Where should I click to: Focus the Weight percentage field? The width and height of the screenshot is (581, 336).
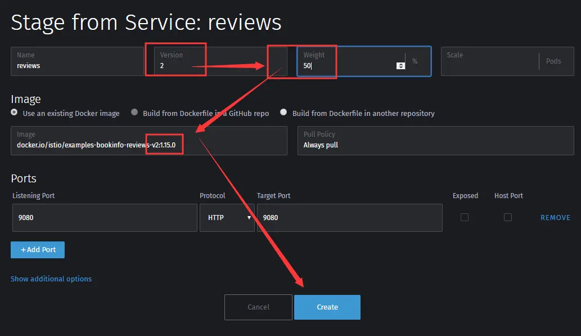(364, 61)
